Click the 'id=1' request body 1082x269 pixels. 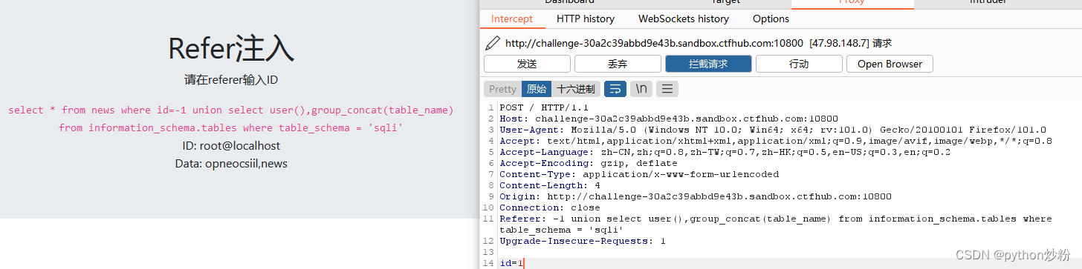point(511,263)
